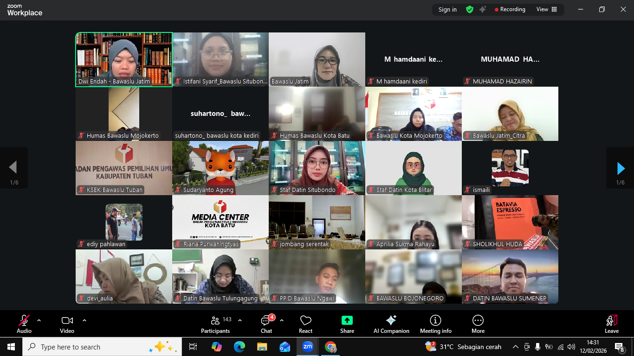Open the React emoji menu
The height and width of the screenshot is (356, 634).
tap(305, 324)
